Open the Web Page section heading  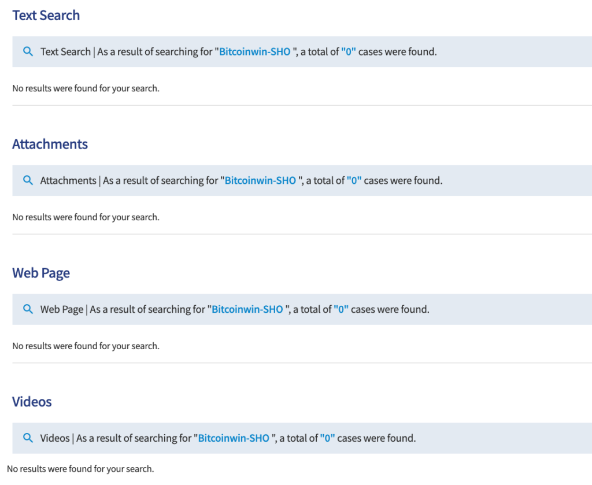(41, 273)
